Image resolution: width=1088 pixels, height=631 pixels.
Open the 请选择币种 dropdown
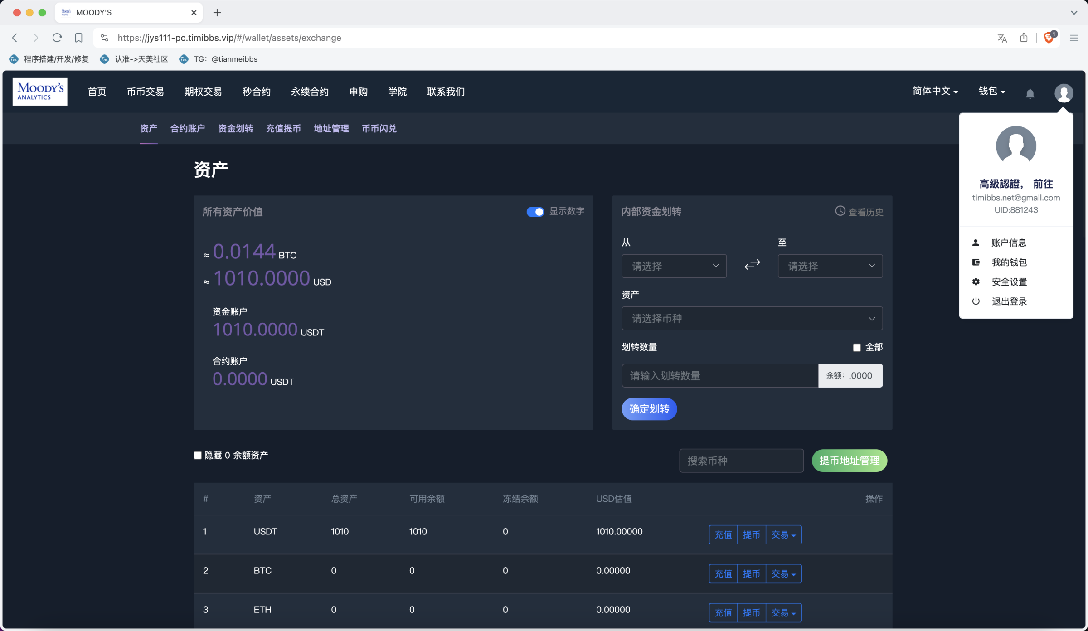[x=752, y=319]
